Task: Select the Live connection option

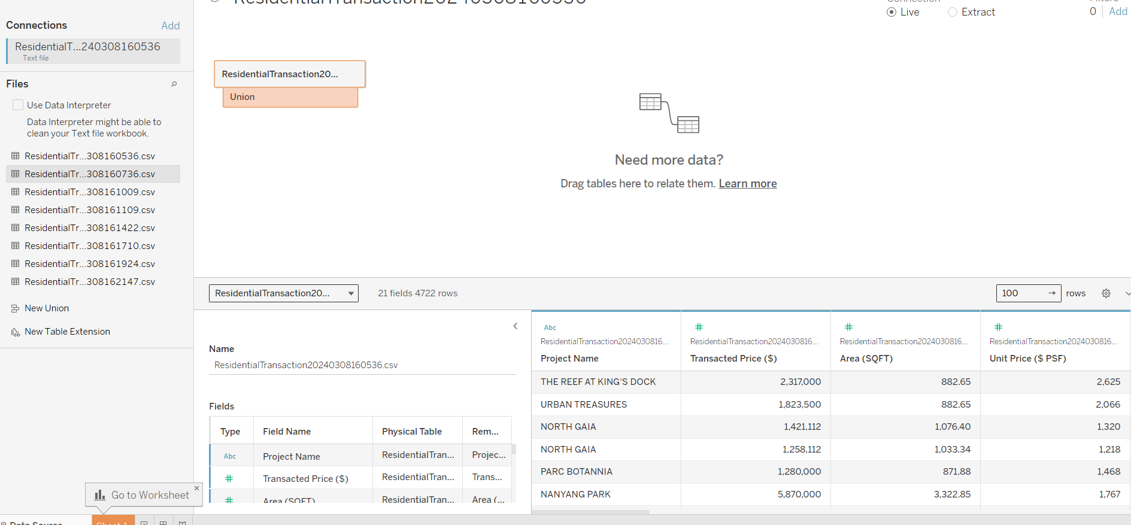Action: [892, 12]
